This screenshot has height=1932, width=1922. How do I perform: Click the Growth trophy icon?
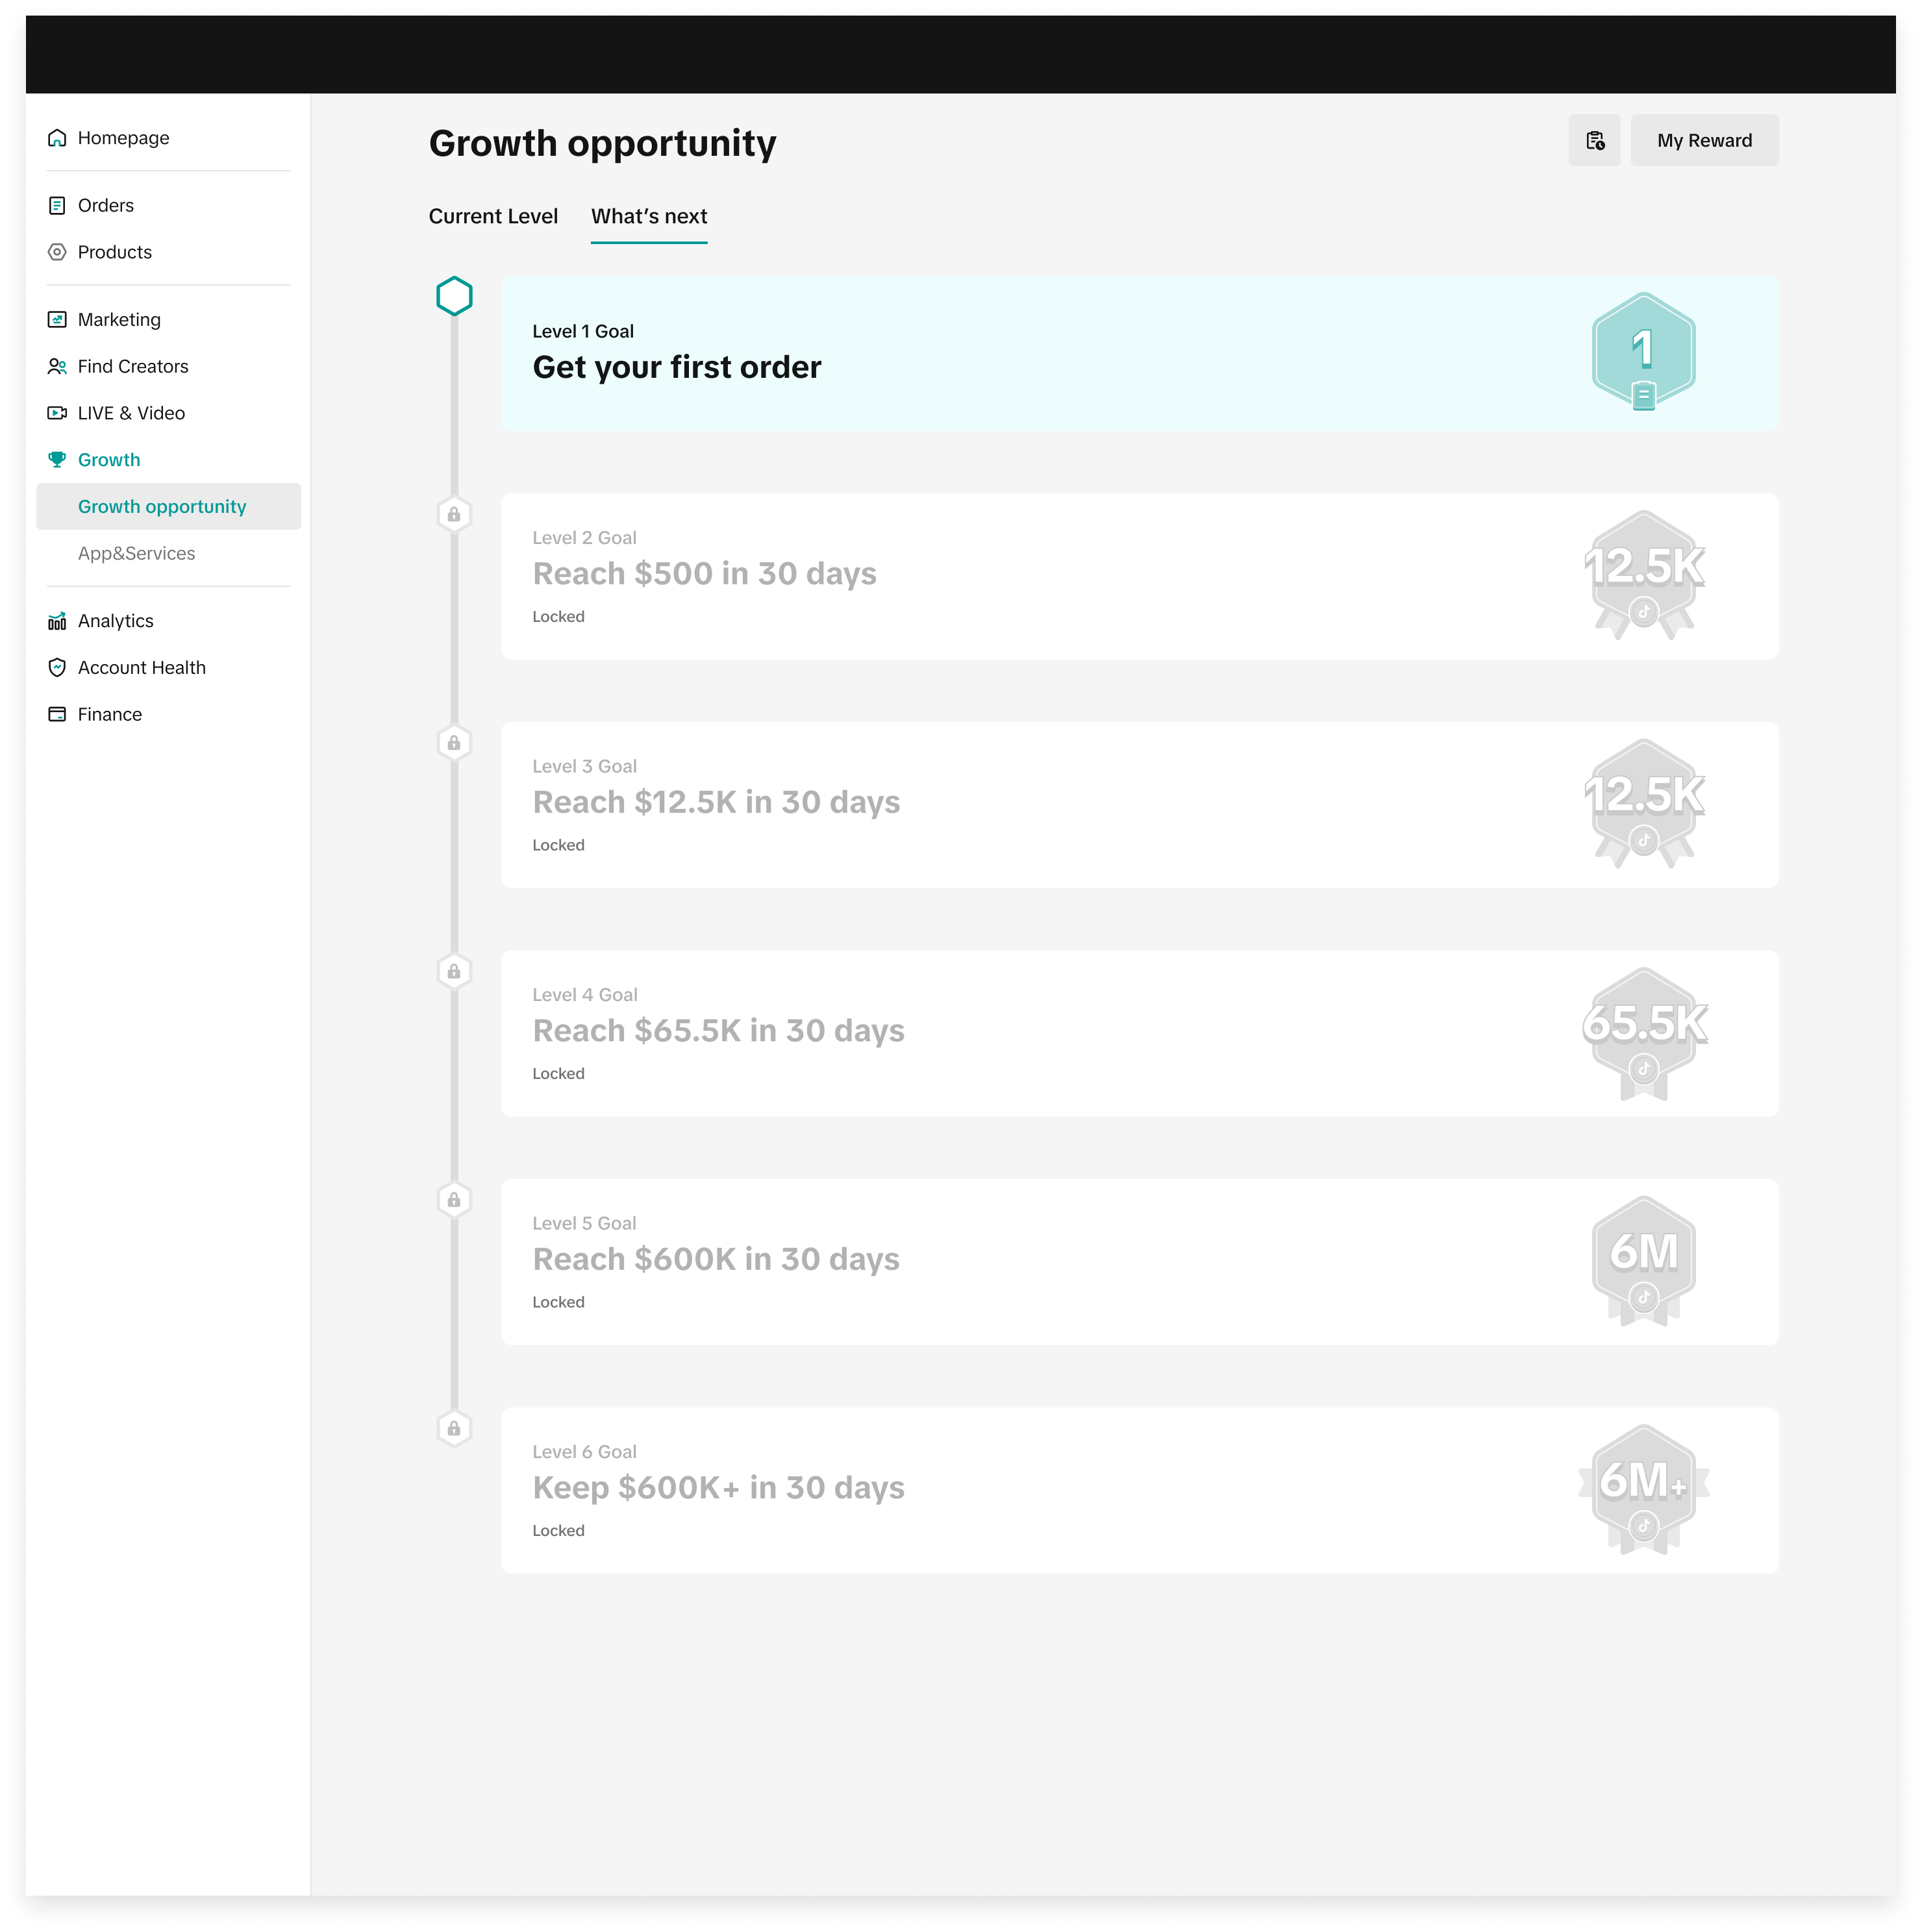[x=57, y=460]
